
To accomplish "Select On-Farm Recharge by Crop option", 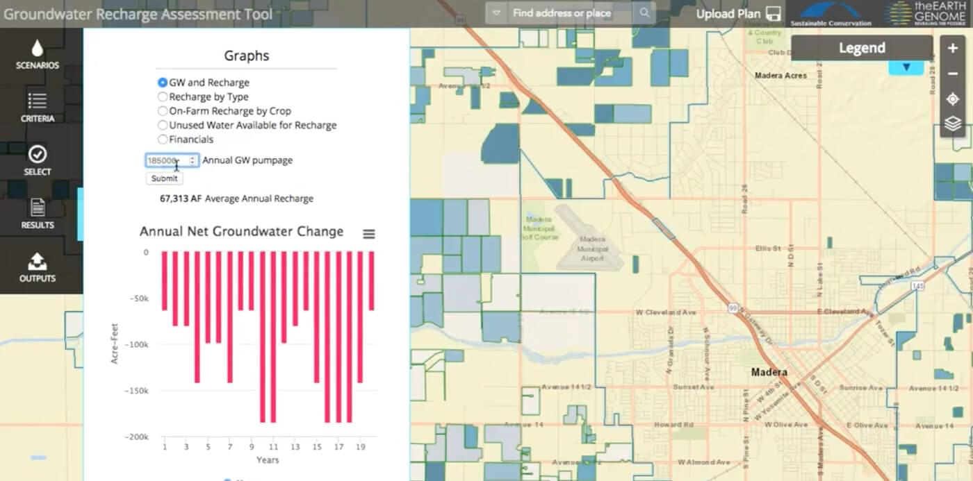I will 163,111.
